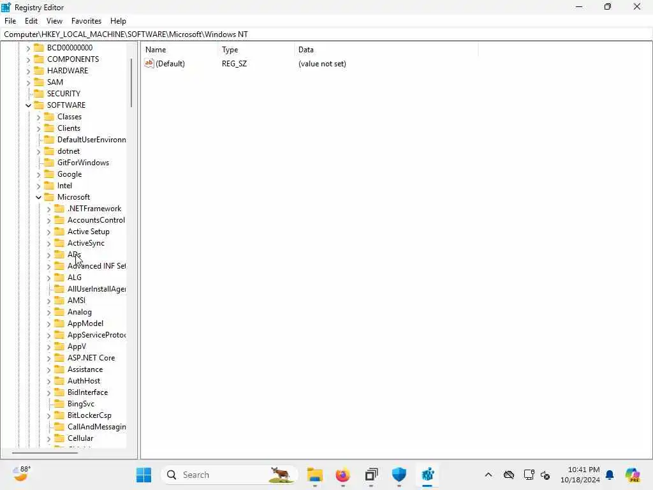Open the Task View taskbar icon
This screenshot has width=653, height=490.
point(371,475)
